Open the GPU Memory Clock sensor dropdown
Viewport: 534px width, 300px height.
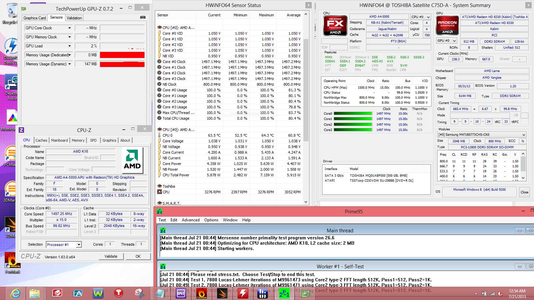[x=70, y=37]
